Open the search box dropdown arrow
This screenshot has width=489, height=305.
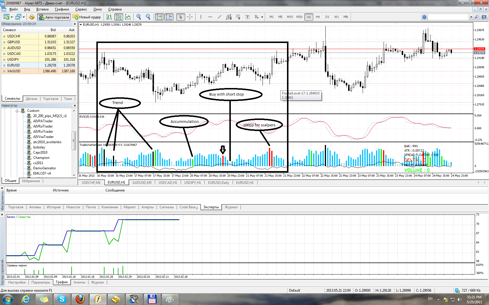click(471, 17)
